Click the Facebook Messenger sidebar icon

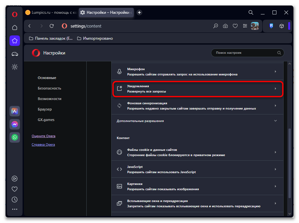[x=15, y=124]
